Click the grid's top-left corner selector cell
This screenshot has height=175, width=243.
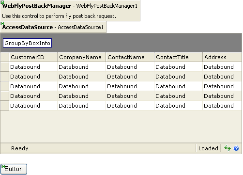[x=5, y=57]
